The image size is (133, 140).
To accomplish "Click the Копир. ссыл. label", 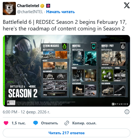I will pos(84,123).
